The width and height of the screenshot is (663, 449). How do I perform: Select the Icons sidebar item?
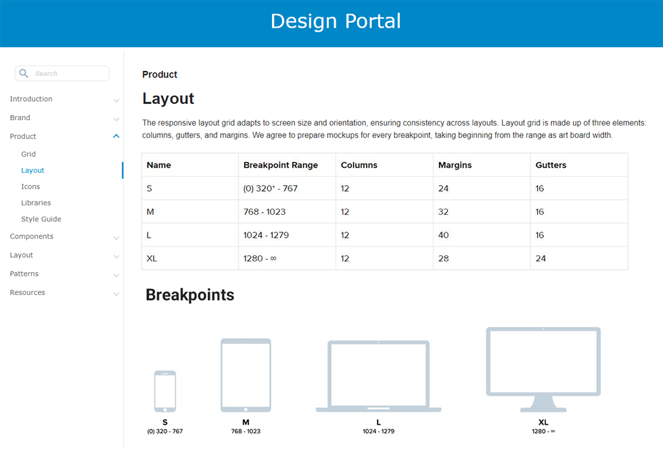click(x=30, y=186)
